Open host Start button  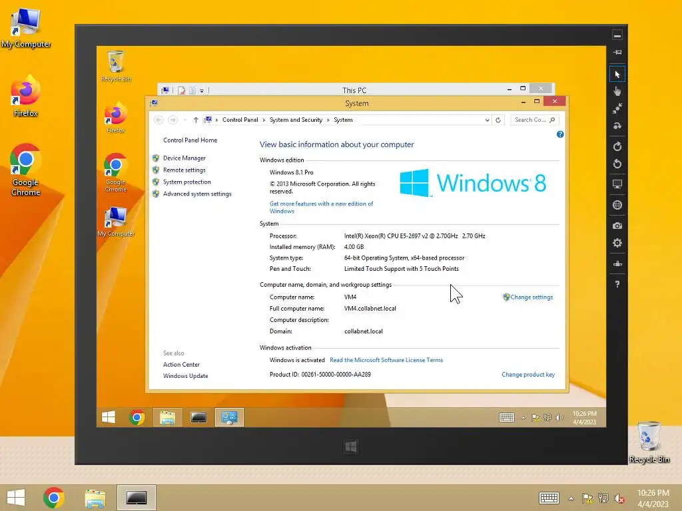click(16, 498)
